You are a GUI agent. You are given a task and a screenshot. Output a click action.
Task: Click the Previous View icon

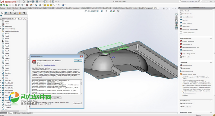pos(91,11)
